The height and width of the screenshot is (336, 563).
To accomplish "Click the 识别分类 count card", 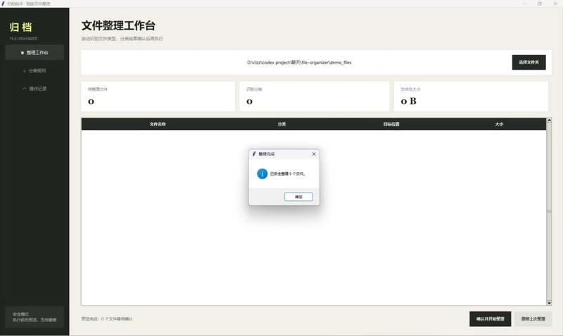I will pyautogui.click(x=314, y=96).
